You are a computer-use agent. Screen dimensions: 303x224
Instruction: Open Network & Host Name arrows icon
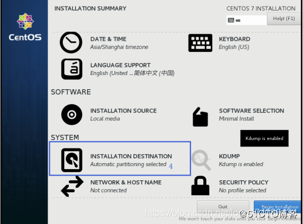tap(72, 186)
